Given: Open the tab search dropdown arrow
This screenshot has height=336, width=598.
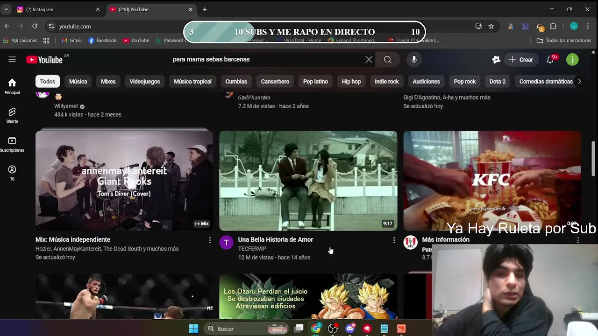Looking at the screenshot, I should tap(6, 9).
